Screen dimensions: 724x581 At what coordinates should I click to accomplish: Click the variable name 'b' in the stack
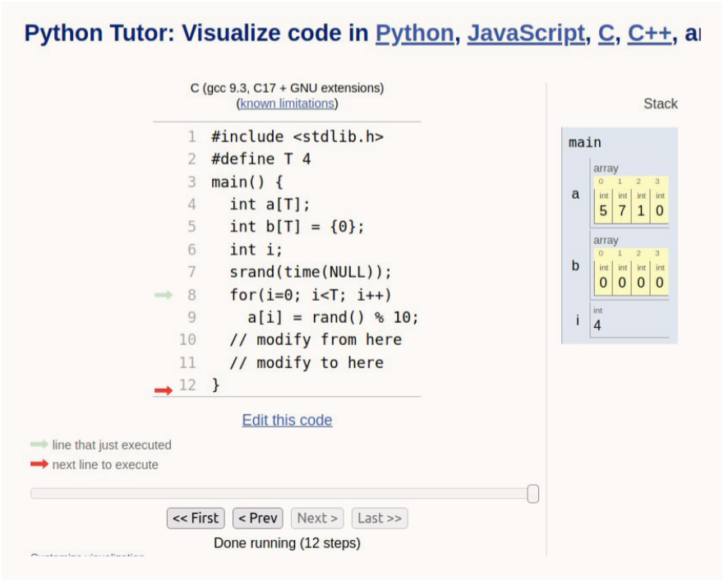(575, 265)
